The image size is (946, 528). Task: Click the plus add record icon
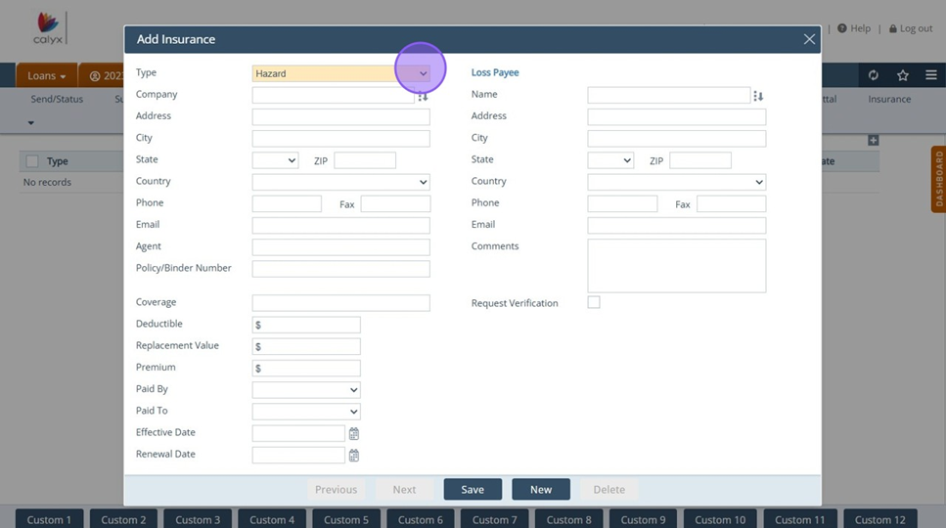(x=874, y=141)
